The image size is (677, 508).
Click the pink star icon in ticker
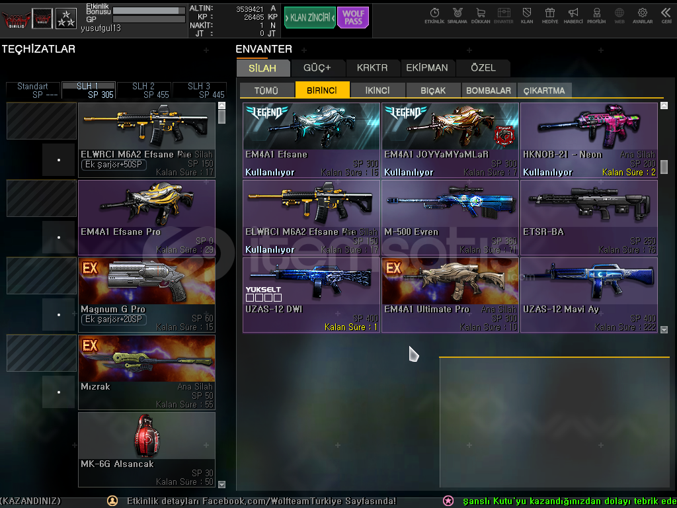pos(448,501)
